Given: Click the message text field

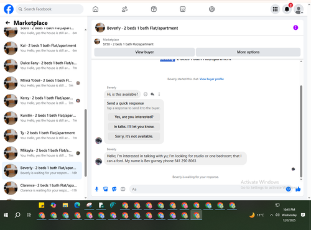Looking at the screenshot, I should click(x=207, y=189).
